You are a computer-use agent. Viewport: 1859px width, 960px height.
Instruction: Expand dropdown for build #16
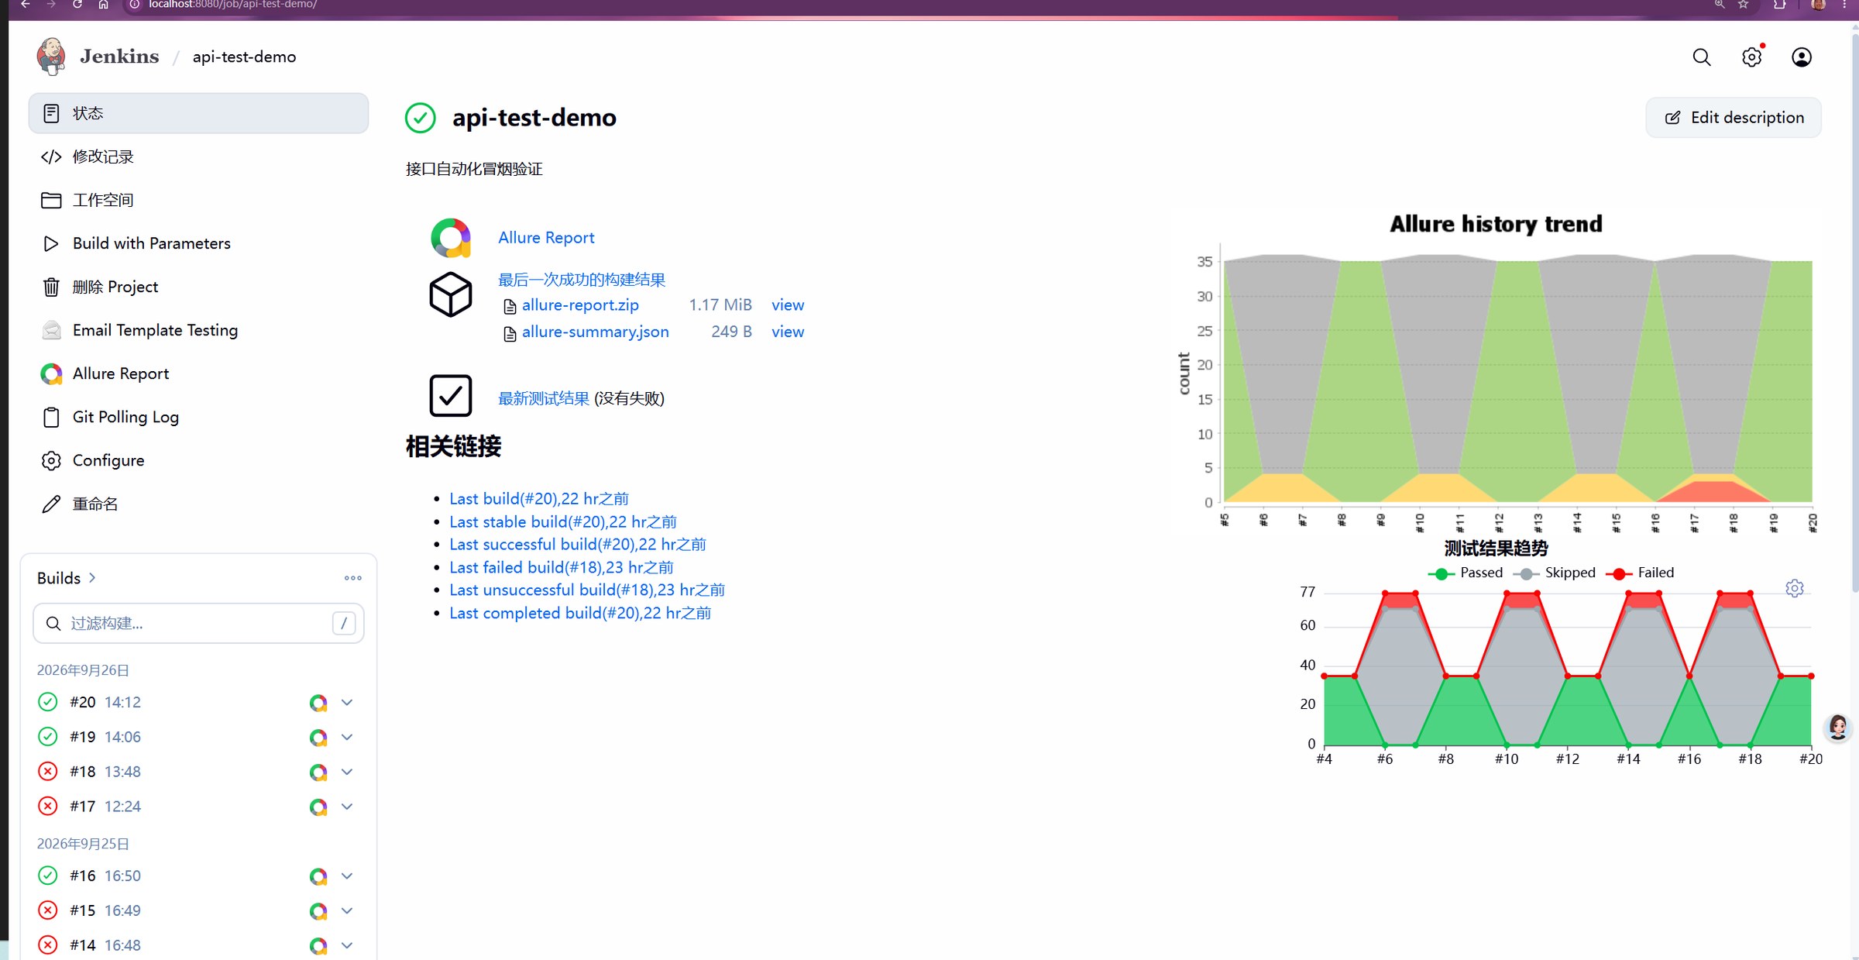pyautogui.click(x=347, y=876)
